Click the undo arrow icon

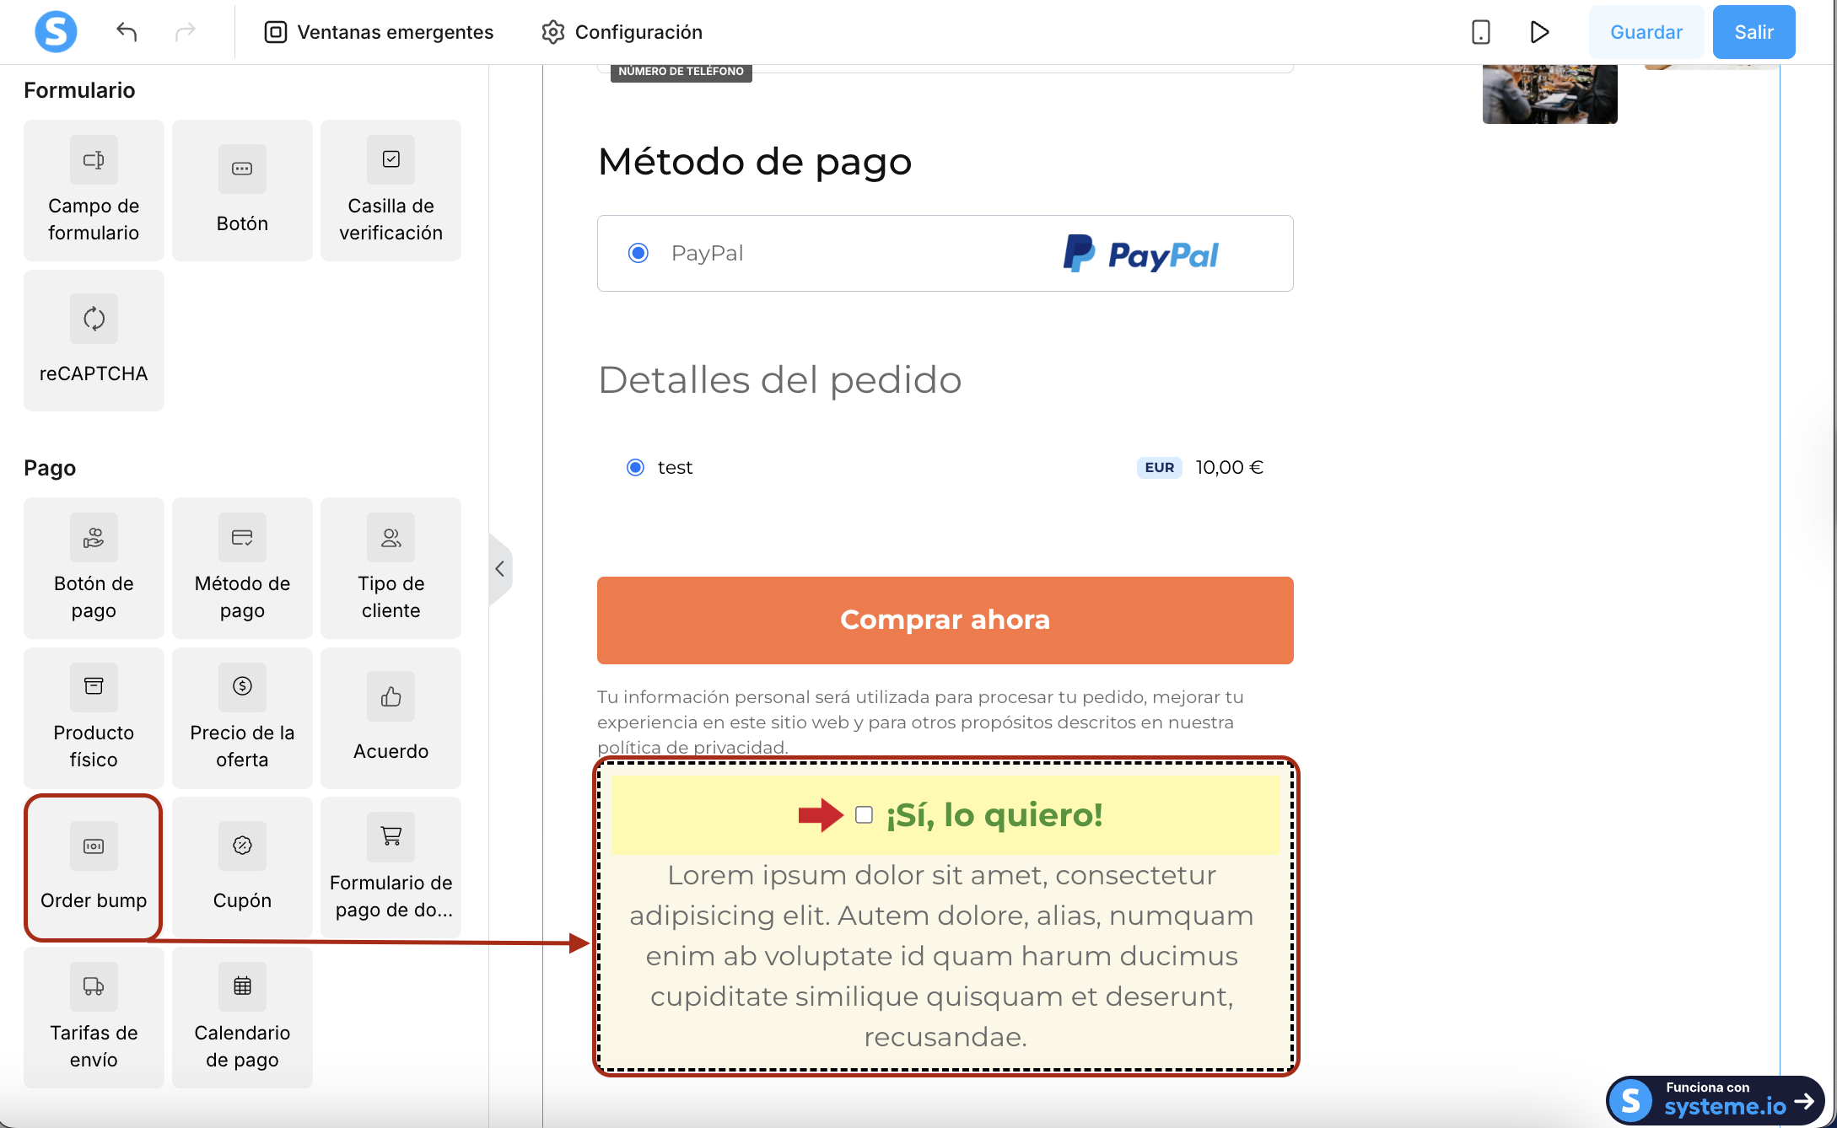click(x=127, y=32)
